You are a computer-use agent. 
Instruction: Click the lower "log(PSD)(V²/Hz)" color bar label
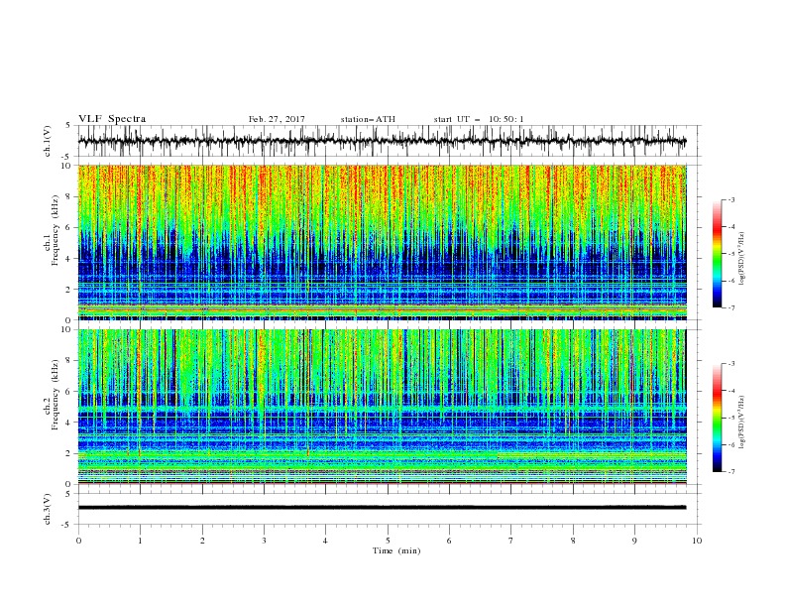click(x=741, y=422)
